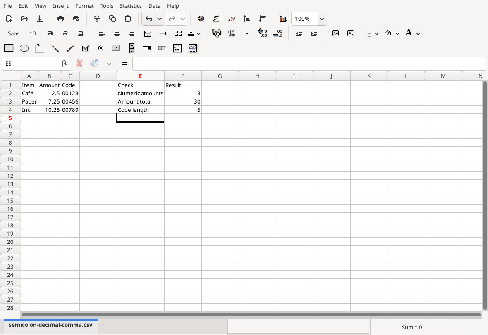Open the File menu
488x335 pixels.
(x=7, y=6)
